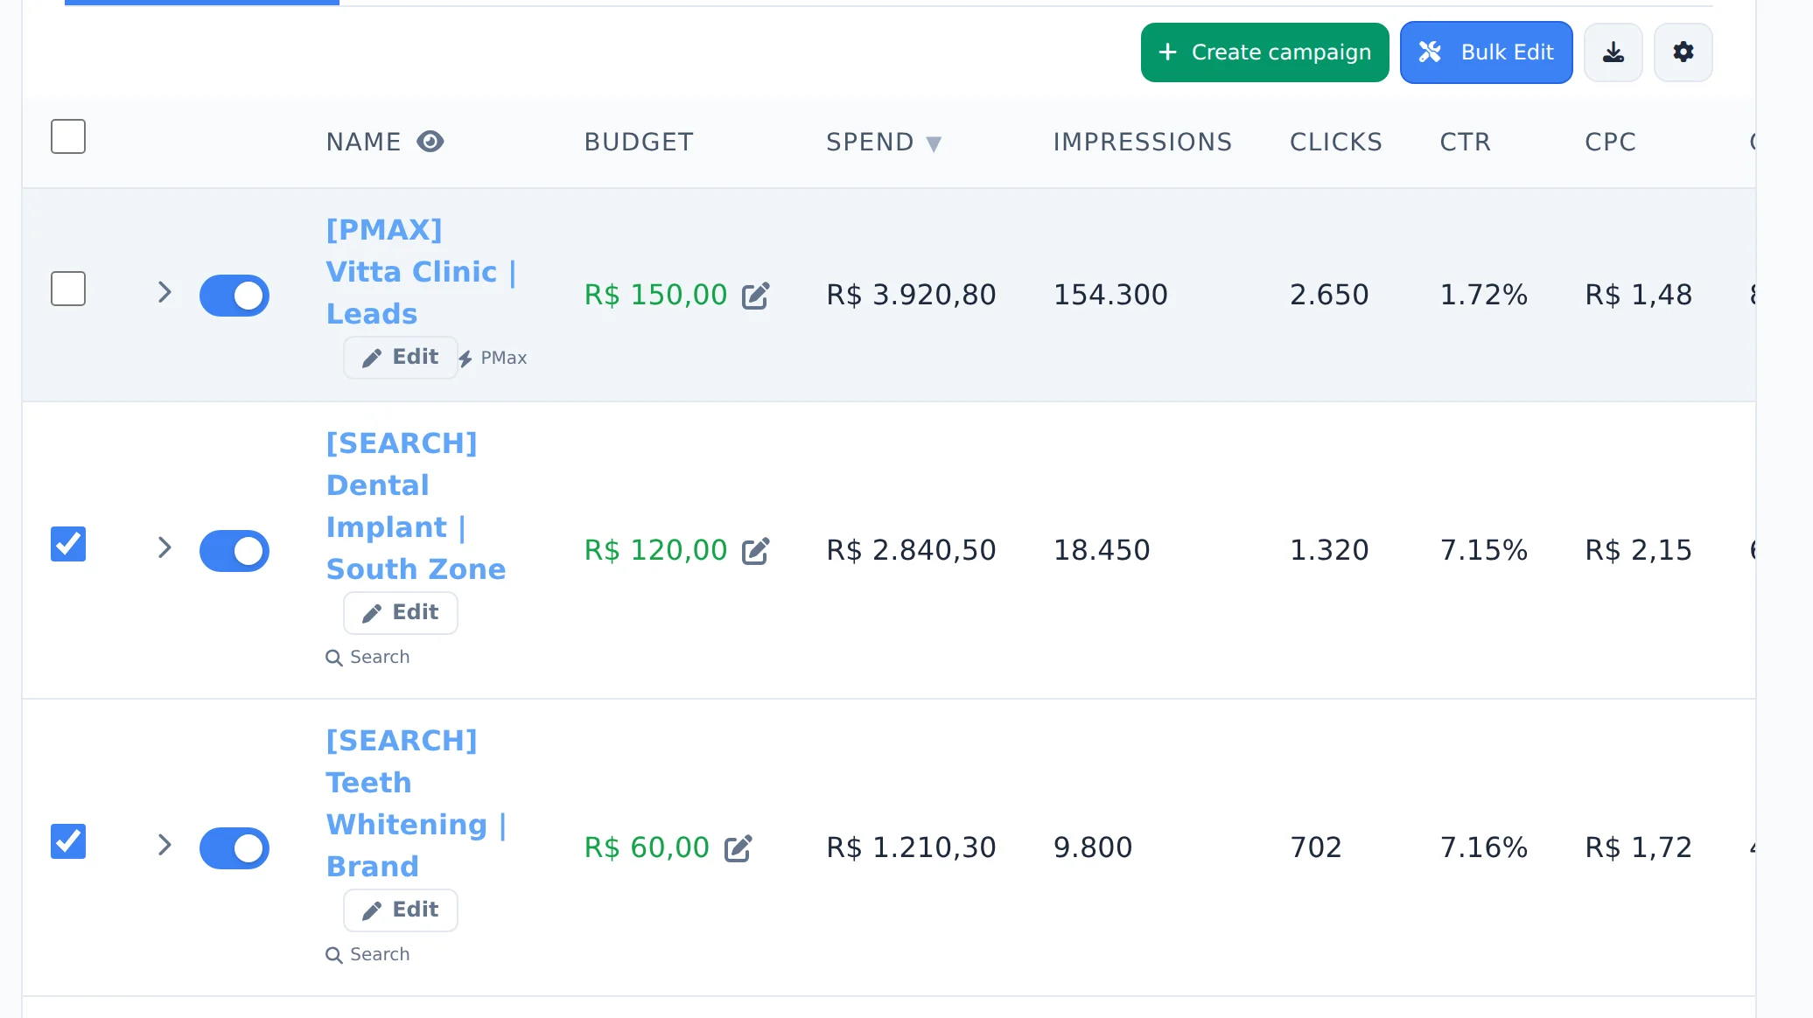Click Edit under Dental Implant South Zone
Image resolution: width=1813 pixels, height=1018 pixels.
(401, 613)
